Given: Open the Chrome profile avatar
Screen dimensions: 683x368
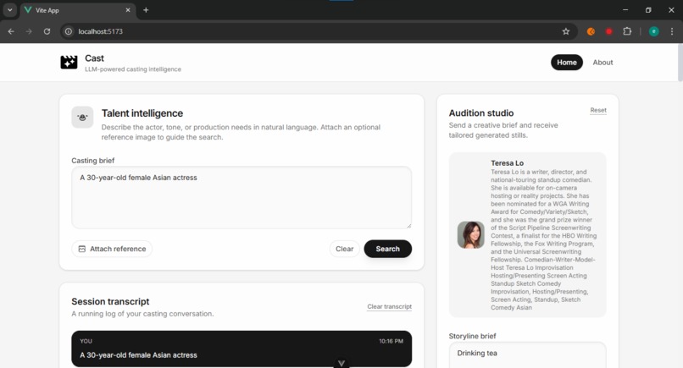Looking at the screenshot, I should coord(654,31).
